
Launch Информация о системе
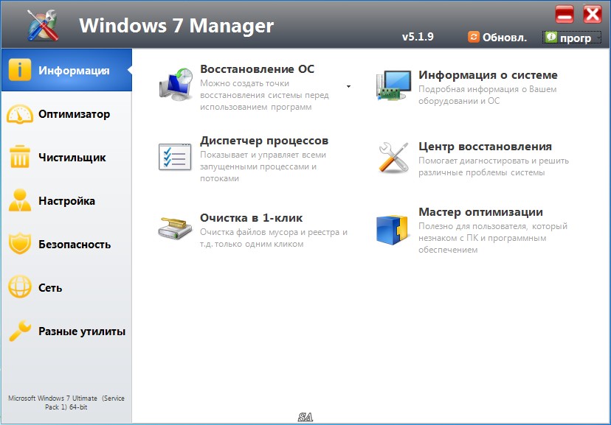pyautogui.click(x=488, y=74)
